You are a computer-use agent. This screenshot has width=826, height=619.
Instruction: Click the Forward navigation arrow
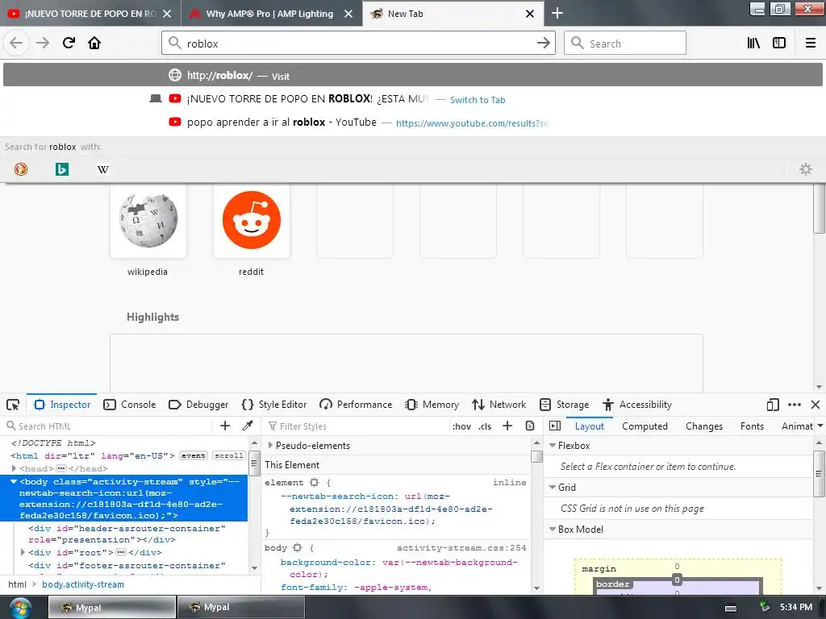(x=43, y=43)
